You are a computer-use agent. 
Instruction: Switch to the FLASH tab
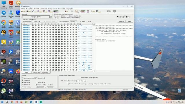coord(27,73)
